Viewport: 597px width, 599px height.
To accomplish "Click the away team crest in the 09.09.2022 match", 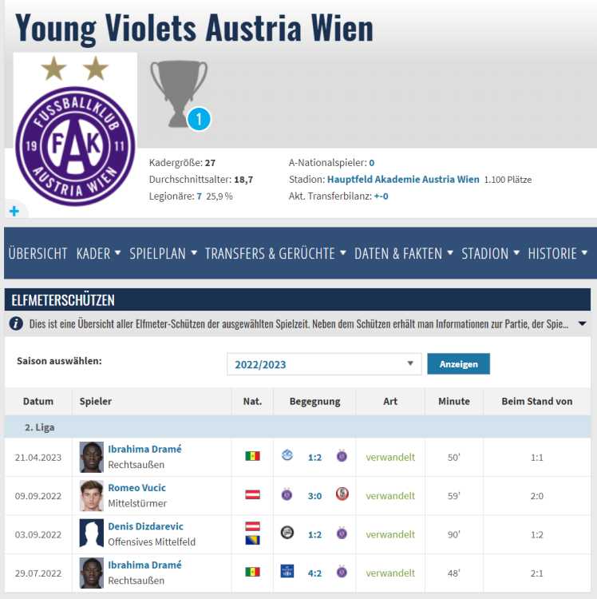I will point(342,494).
